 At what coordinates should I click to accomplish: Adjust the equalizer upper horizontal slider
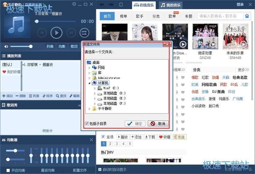(x=15, y=151)
